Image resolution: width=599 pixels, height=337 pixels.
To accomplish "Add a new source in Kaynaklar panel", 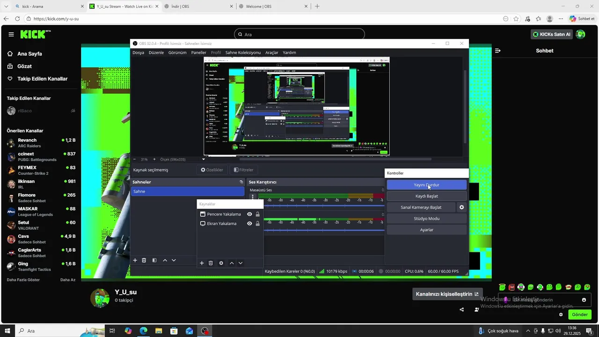I will tap(202, 263).
